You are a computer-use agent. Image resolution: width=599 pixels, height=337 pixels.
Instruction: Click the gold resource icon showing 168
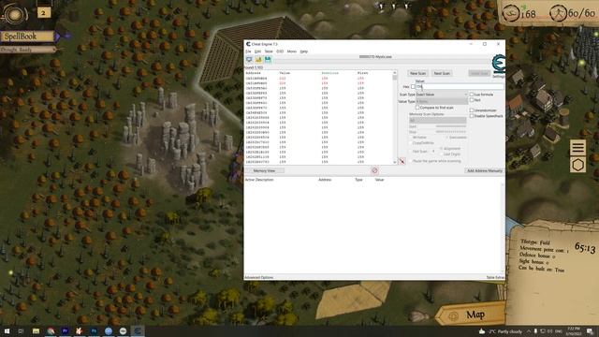[x=511, y=14]
